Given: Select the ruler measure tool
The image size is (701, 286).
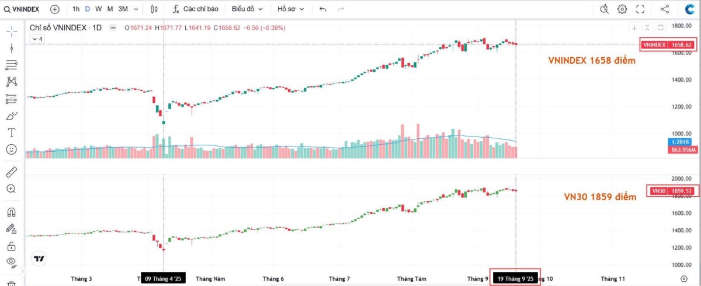Looking at the screenshot, I should coord(11,172).
